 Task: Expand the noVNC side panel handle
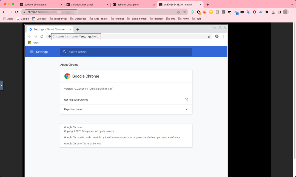tap(1, 86)
